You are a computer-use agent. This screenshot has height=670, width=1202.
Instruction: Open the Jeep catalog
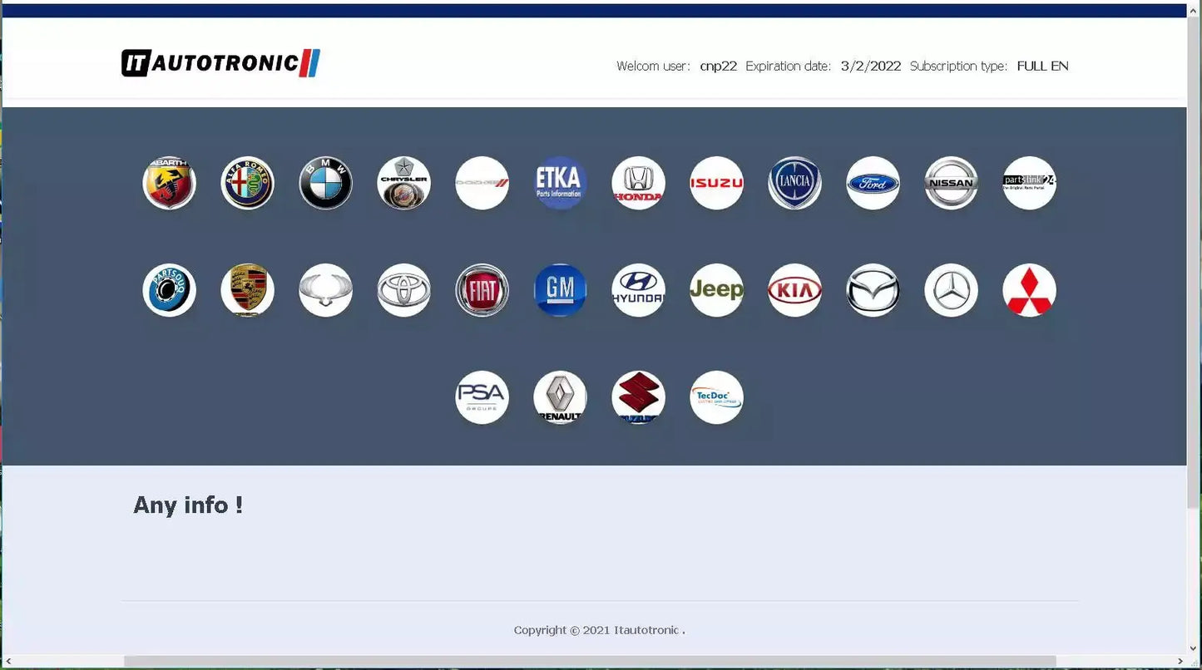click(x=716, y=290)
